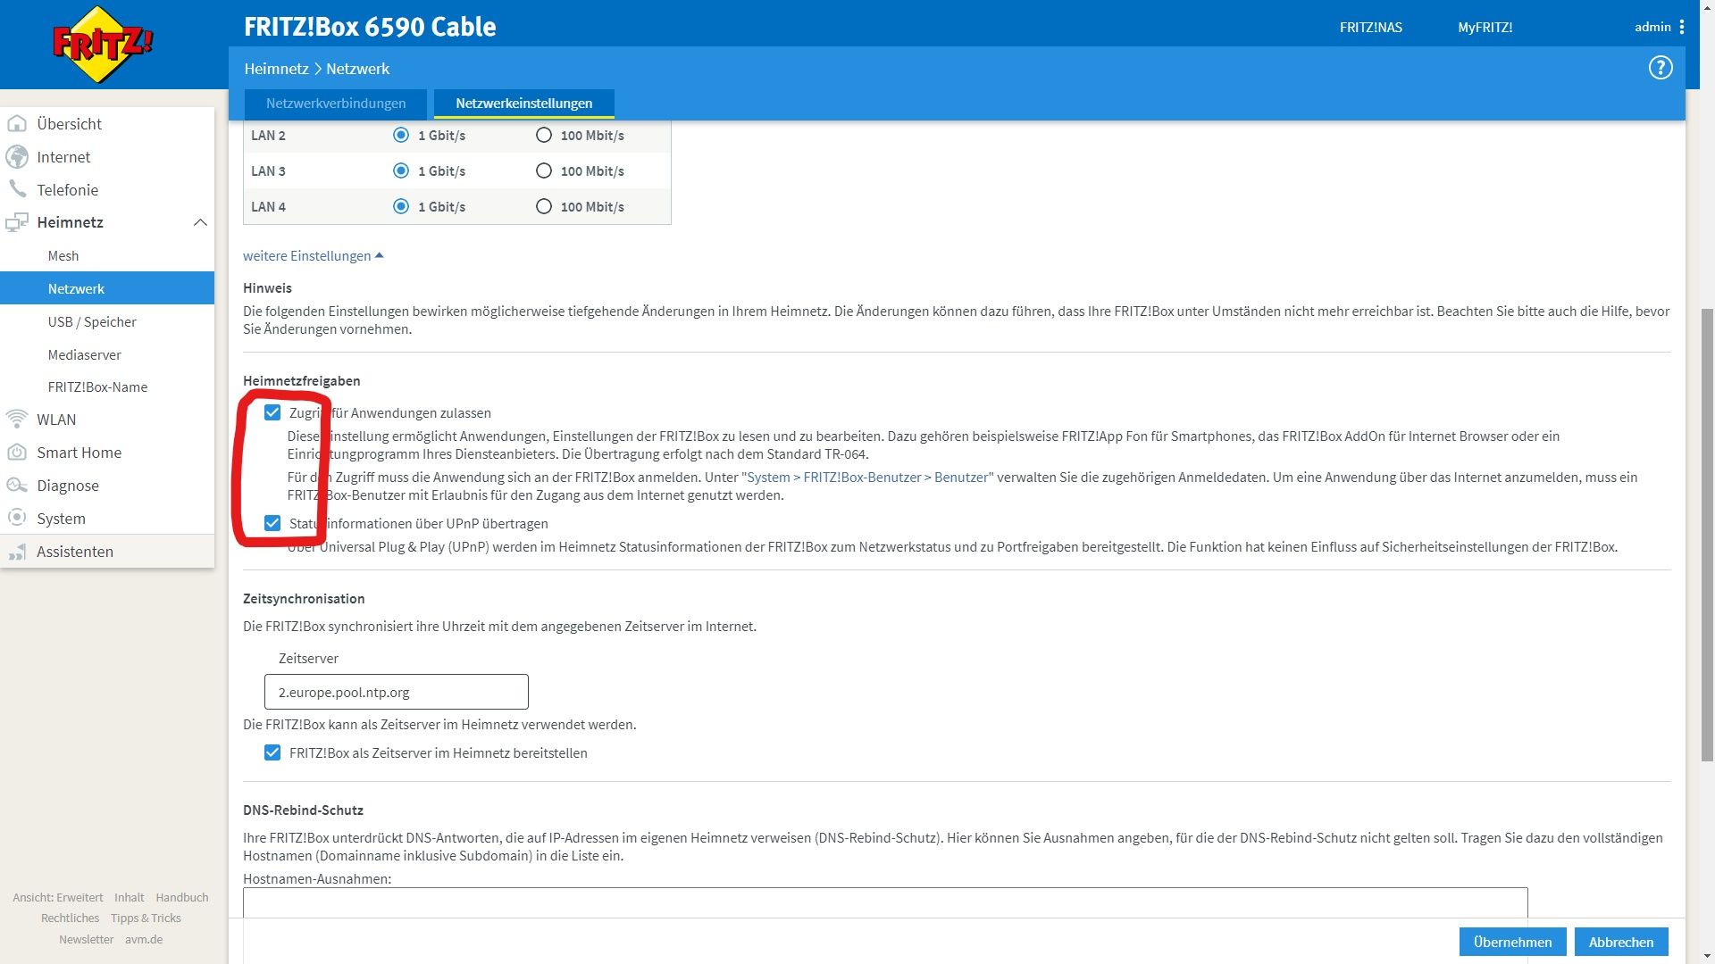Open Newsletter footer link
The width and height of the screenshot is (1715, 964).
click(x=87, y=939)
